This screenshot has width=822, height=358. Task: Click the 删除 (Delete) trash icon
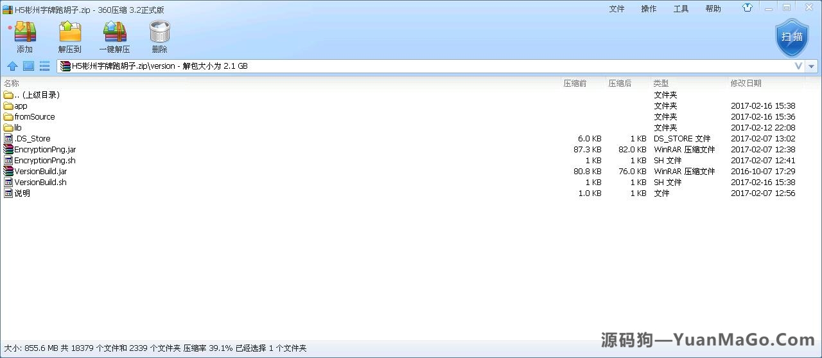[x=159, y=32]
